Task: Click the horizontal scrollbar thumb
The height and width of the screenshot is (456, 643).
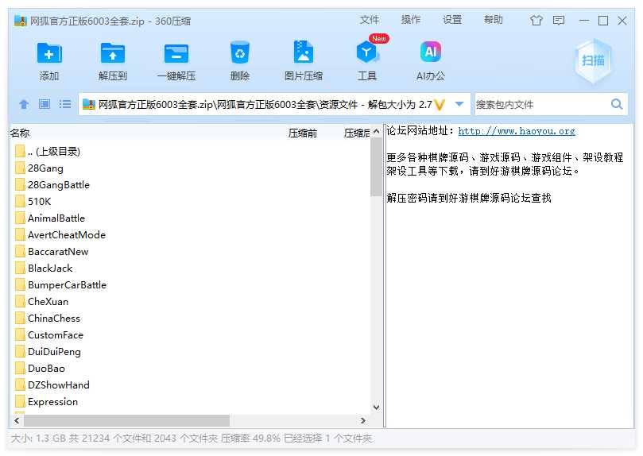Action: [126, 420]
